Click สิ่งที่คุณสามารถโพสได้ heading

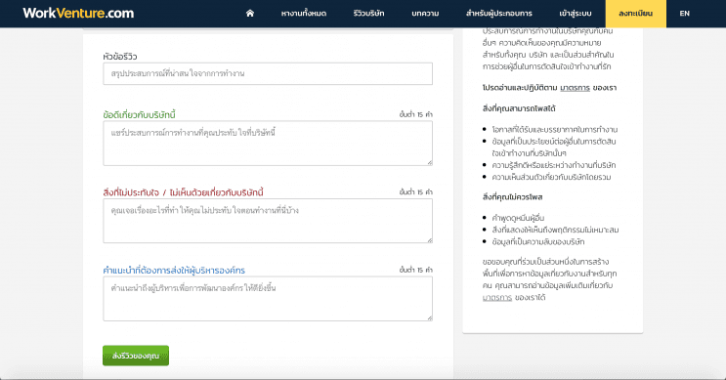pyautogui.click(x=519, y=108)
